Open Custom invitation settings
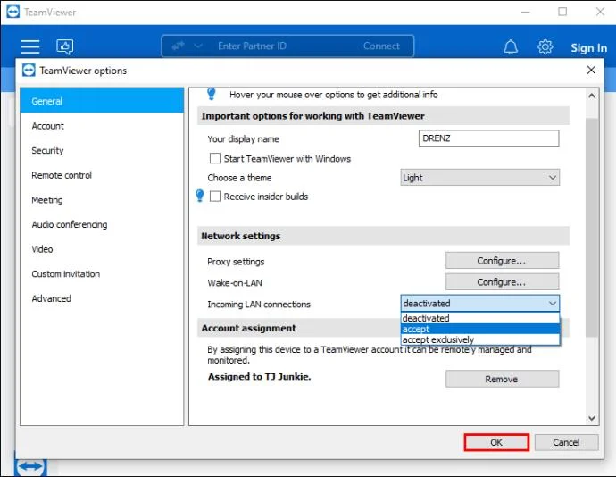 point(102,274)
